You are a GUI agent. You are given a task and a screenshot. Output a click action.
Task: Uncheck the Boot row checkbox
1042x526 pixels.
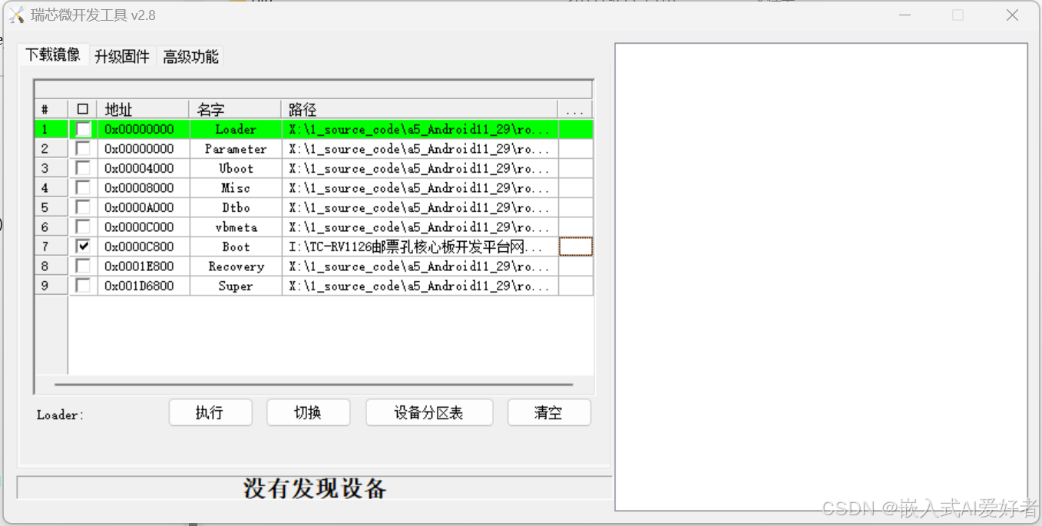[81, 246]
